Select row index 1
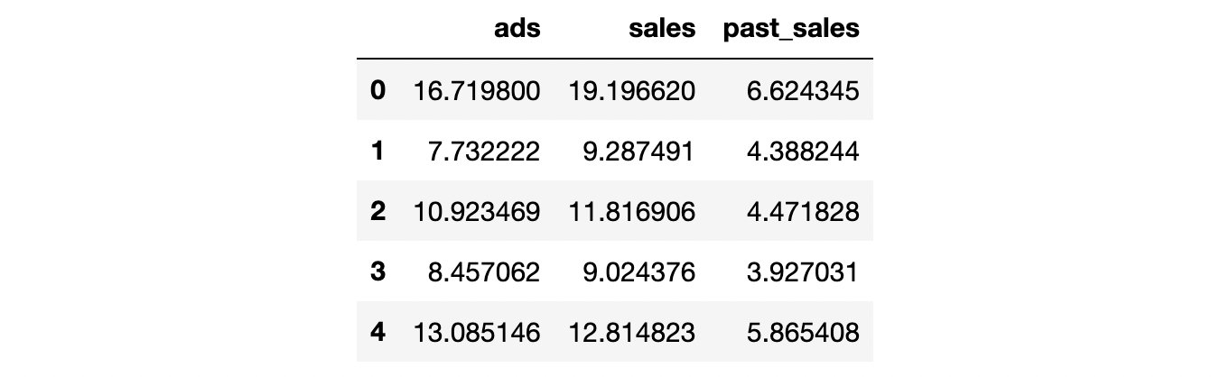Viewport: 1230px width, 377px height. 377,151
